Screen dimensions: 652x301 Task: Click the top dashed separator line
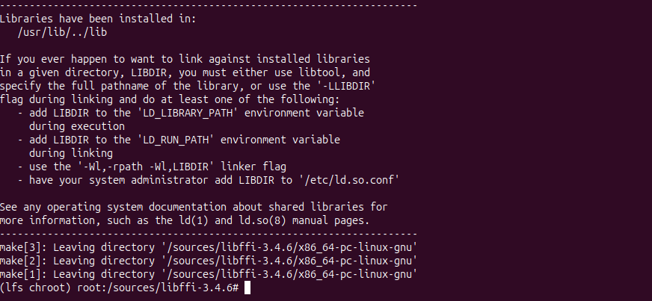click(x=209, y=6)
